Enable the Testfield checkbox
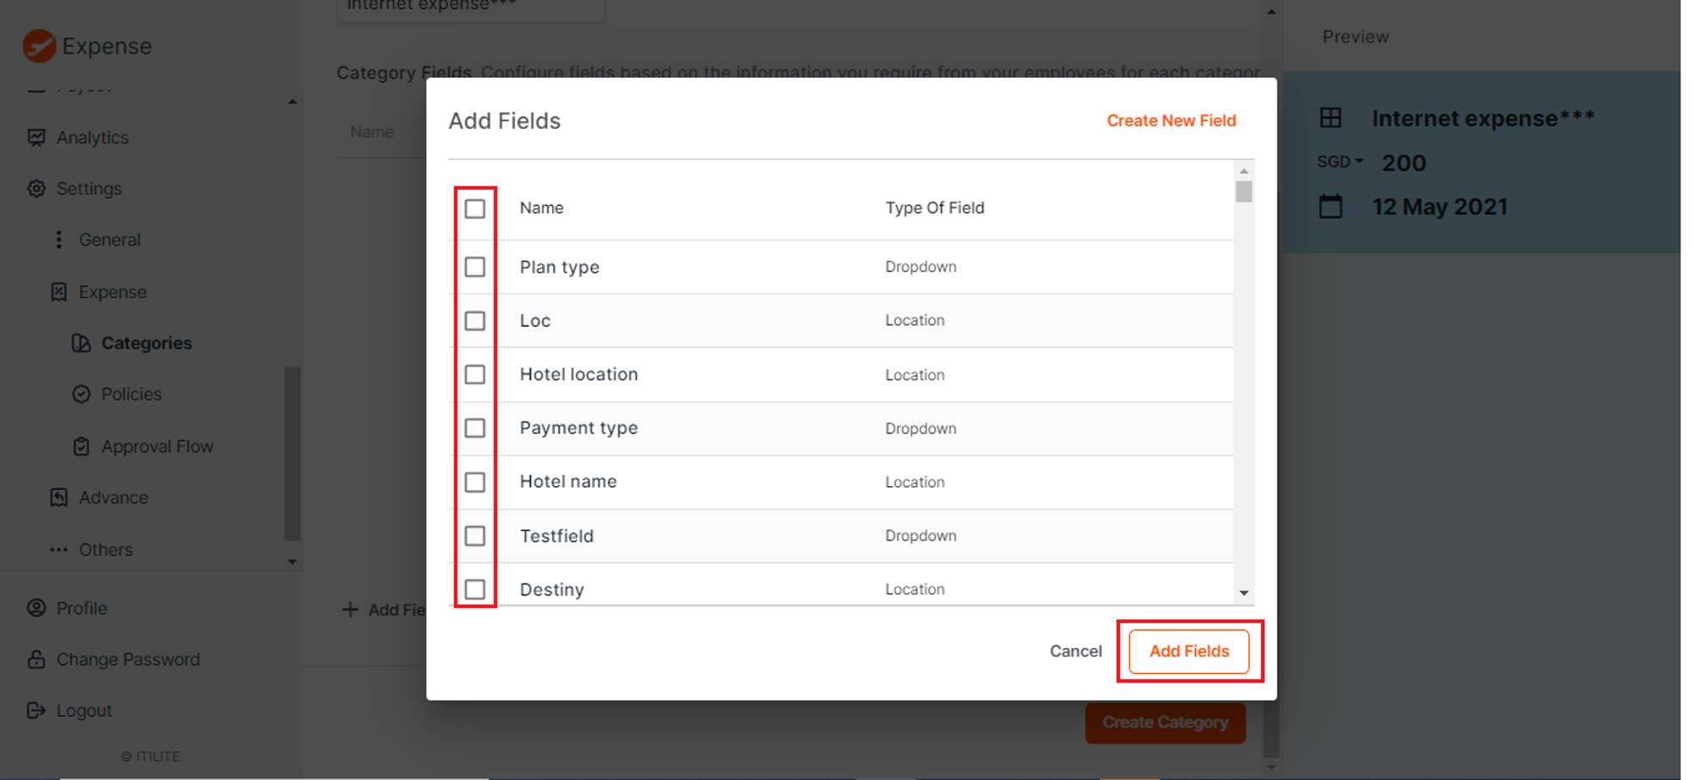Viewport: 1694px width, 780px height. click(x=474, y=535)
